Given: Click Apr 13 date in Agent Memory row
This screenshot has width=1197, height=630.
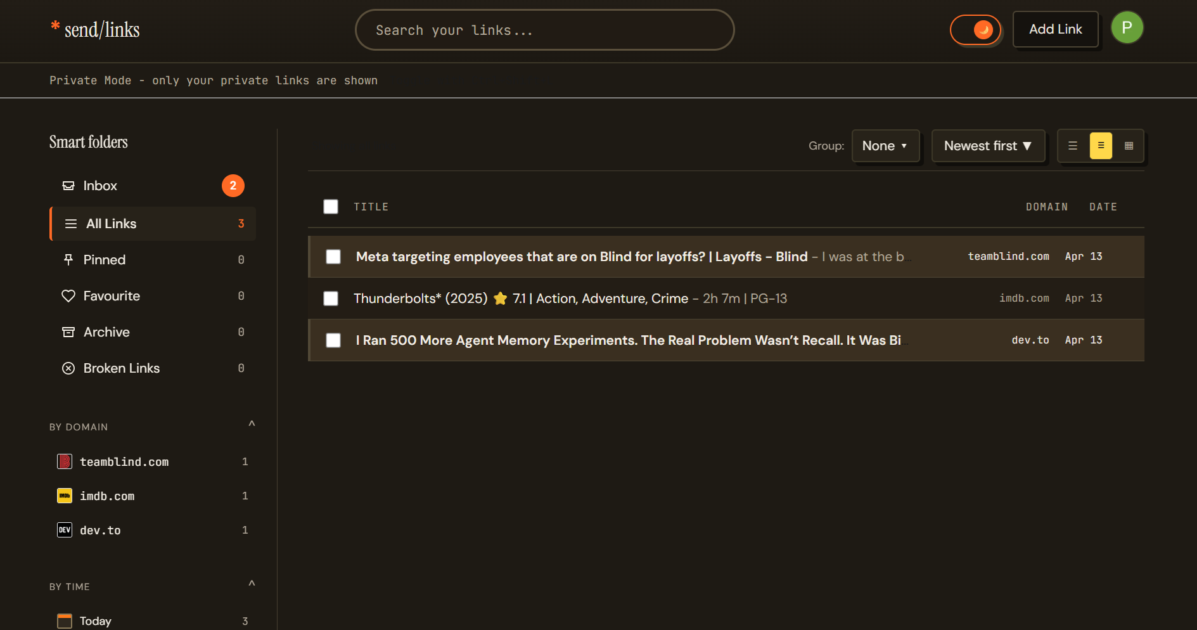Looking at the screenshot, I should [x=1084, y=340].
